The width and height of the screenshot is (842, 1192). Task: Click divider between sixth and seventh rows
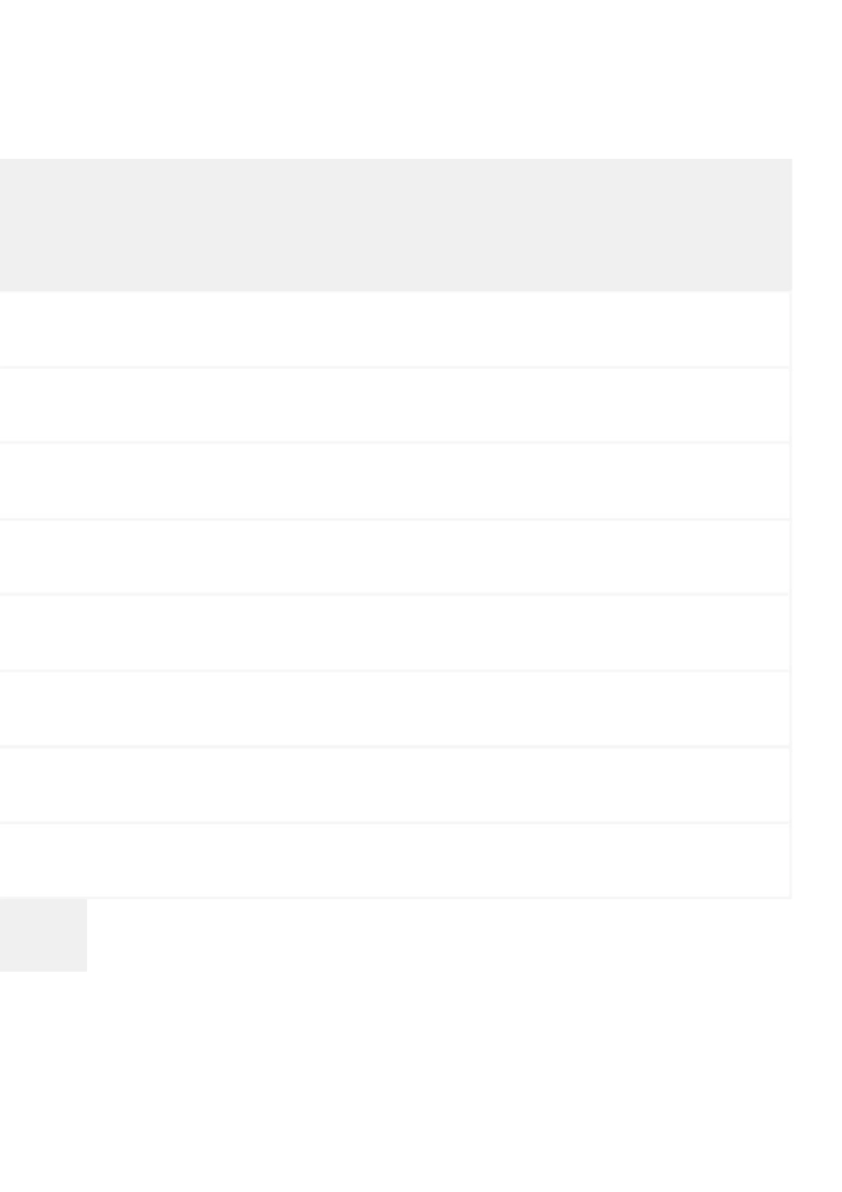pos(395,747)
